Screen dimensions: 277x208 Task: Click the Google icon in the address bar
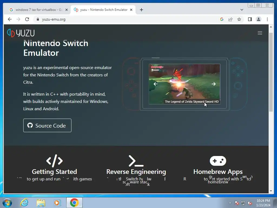pos(222,19)
